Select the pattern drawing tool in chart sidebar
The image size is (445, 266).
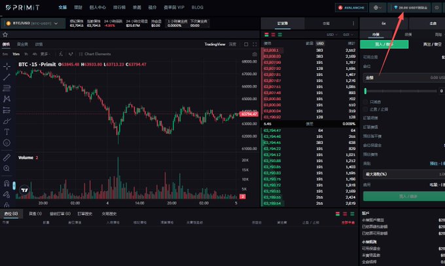click(7, 99)
